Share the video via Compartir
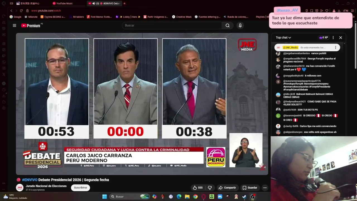The image size is (357, 201). [x=227, y=188]
